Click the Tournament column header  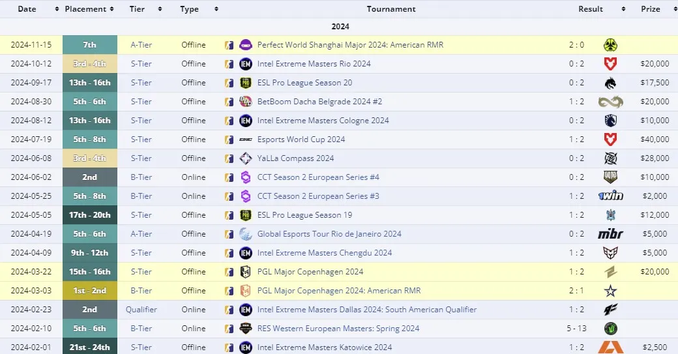pos(391,9)
